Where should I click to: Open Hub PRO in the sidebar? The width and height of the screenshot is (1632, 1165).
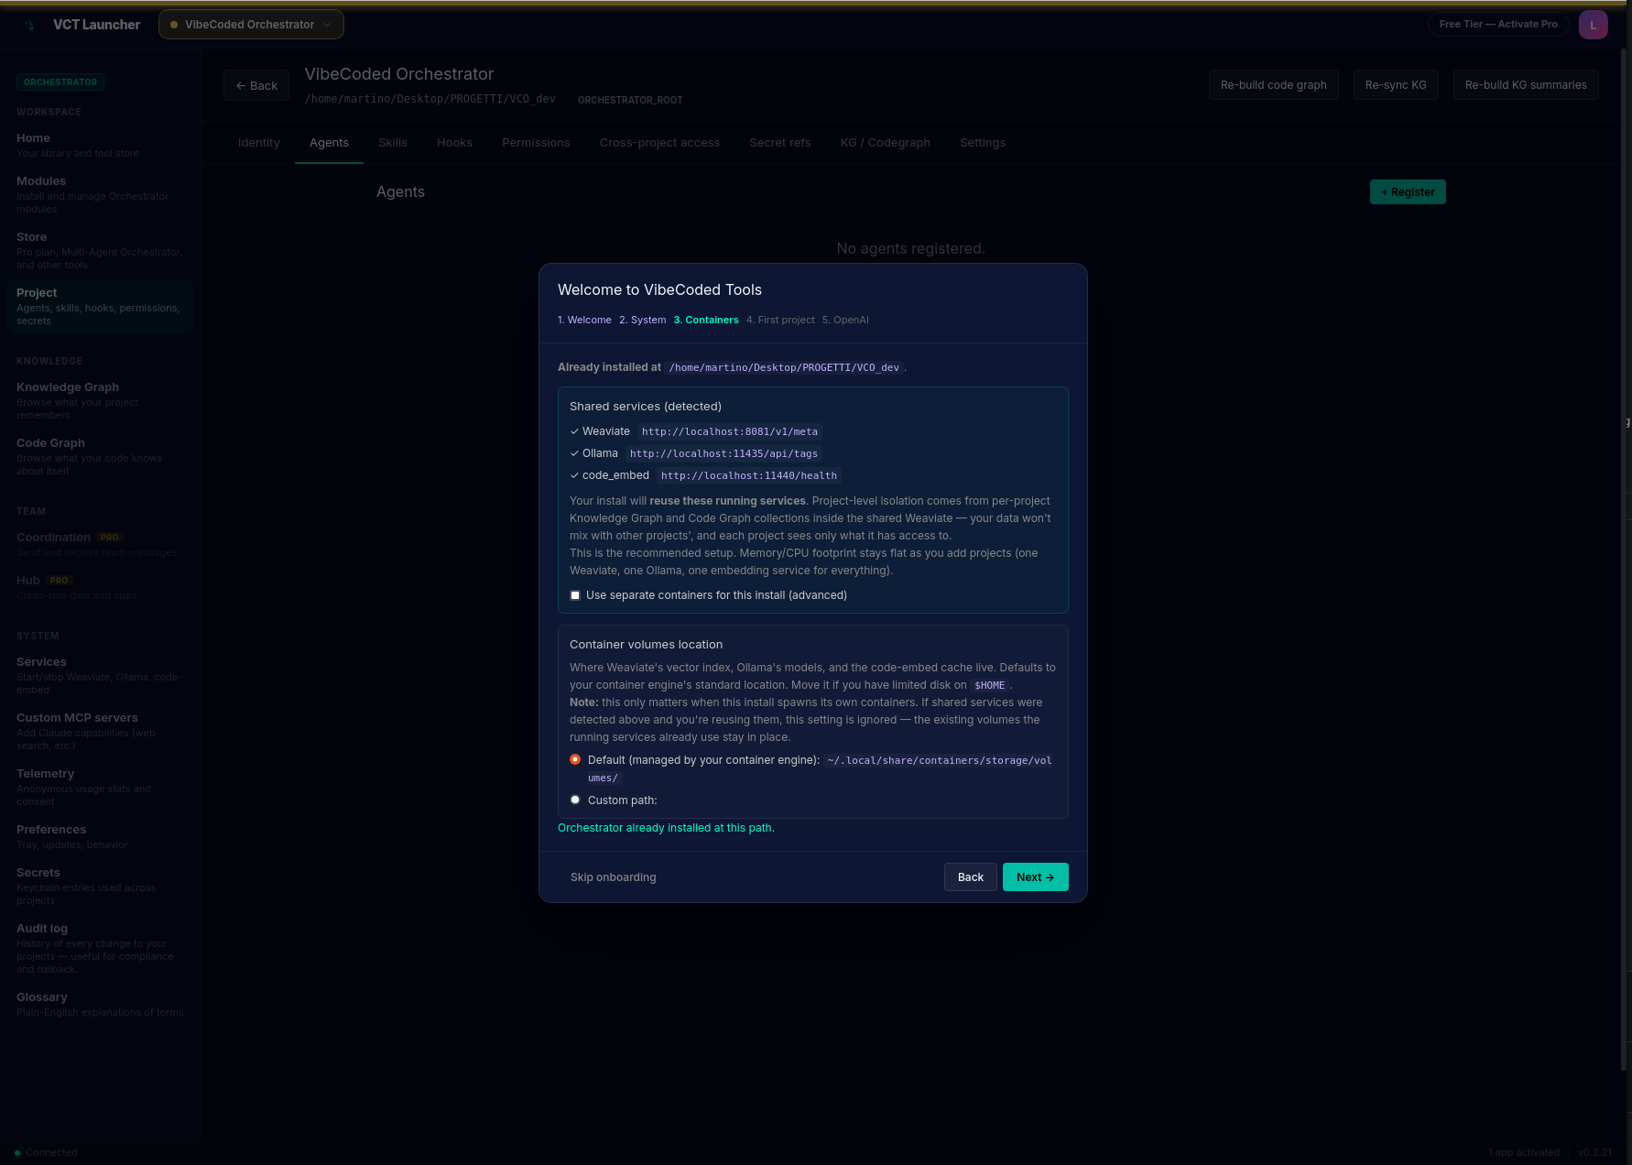coord(100,587)
